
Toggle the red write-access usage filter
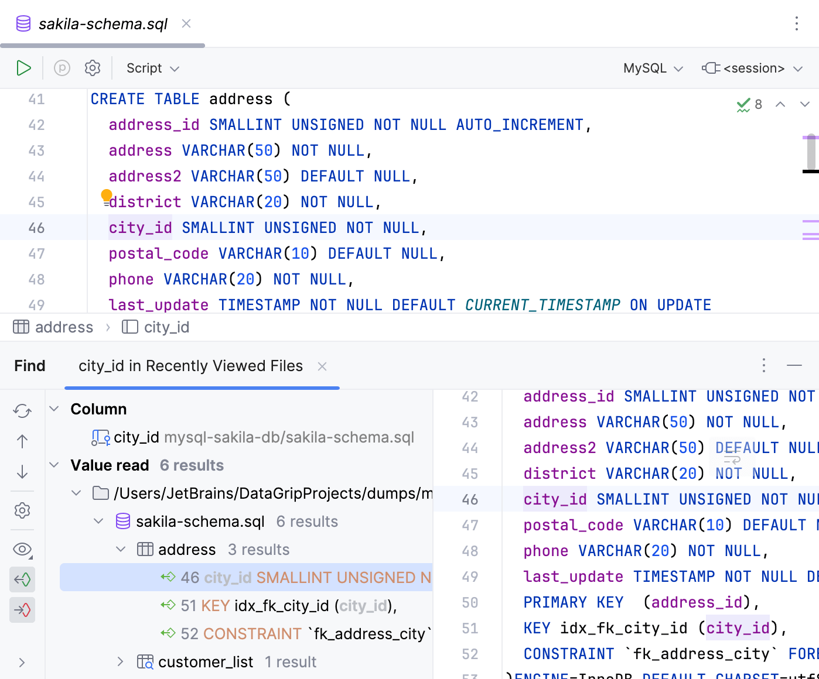point(22,609)
